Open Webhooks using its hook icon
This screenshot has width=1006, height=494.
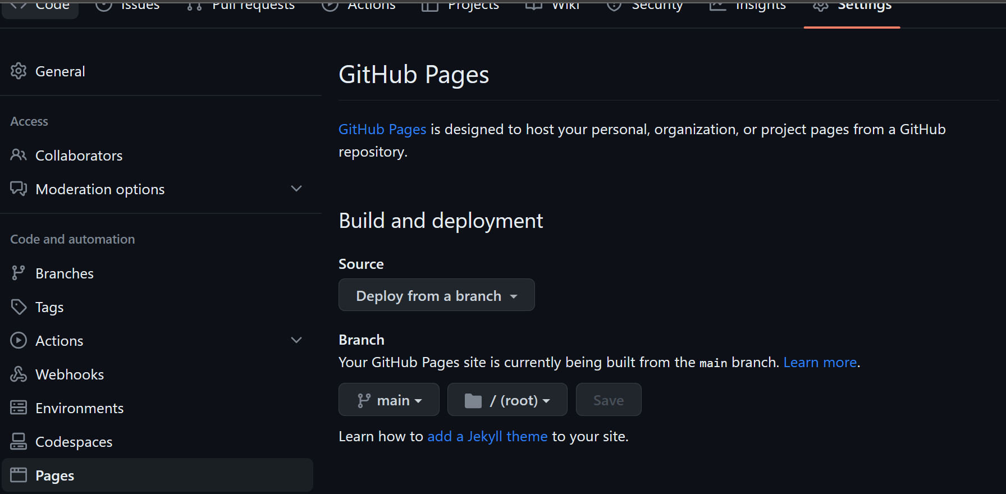coord(19,374)
